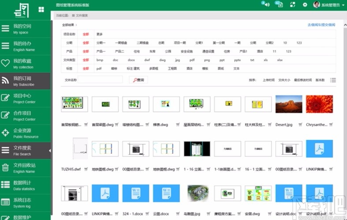Image resolution: width=347 pixels, height=220 pixels.
Task: Filter file type by jpg
Action: pyautogui.click(x=178, y=60)
